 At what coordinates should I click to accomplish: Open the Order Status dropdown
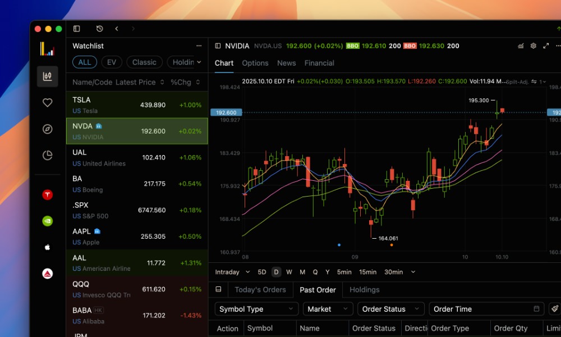coord(391,309)
